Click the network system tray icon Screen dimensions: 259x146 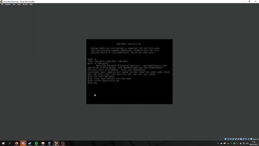(x=244, y=143)
